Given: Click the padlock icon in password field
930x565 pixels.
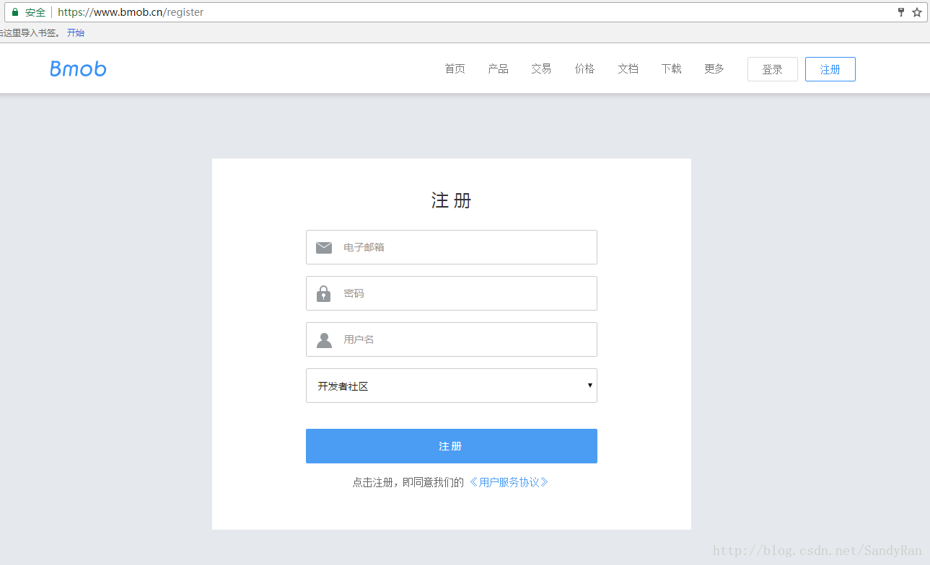Looking at the screenshot, I should coord(324,293).
